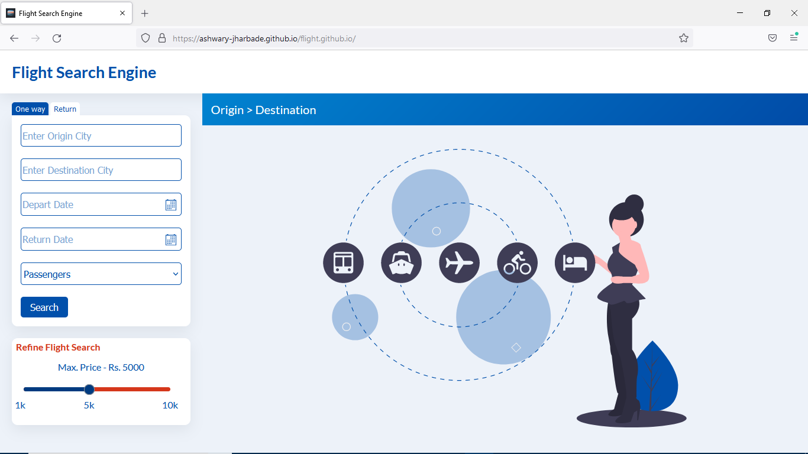Open a new browser tab
The image size is (808, 454).
(x=145, y=13)
